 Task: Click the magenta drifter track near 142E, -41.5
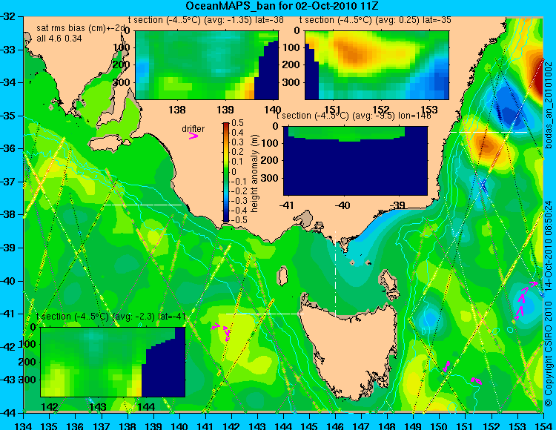[222, 331]
